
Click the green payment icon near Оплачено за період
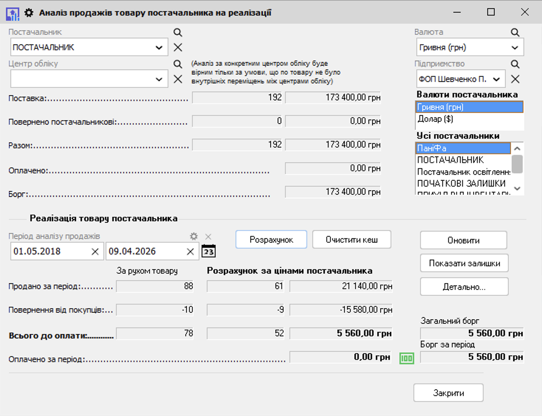[x=406, y=358]
